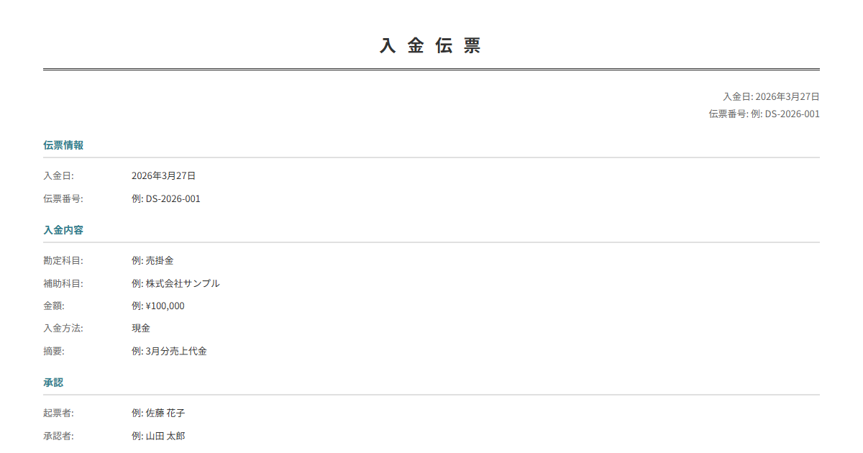Select the 入金内容 section heading
This screenshot has width=863, height=453.
click(63, 230)
